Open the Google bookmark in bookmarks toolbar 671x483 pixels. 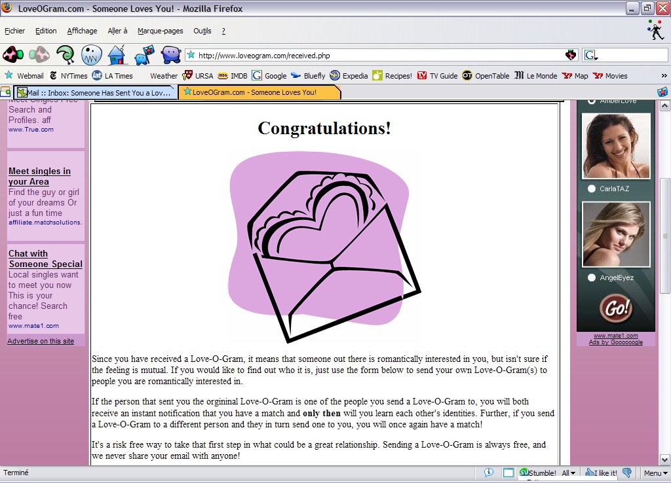(x=269, y=76)
